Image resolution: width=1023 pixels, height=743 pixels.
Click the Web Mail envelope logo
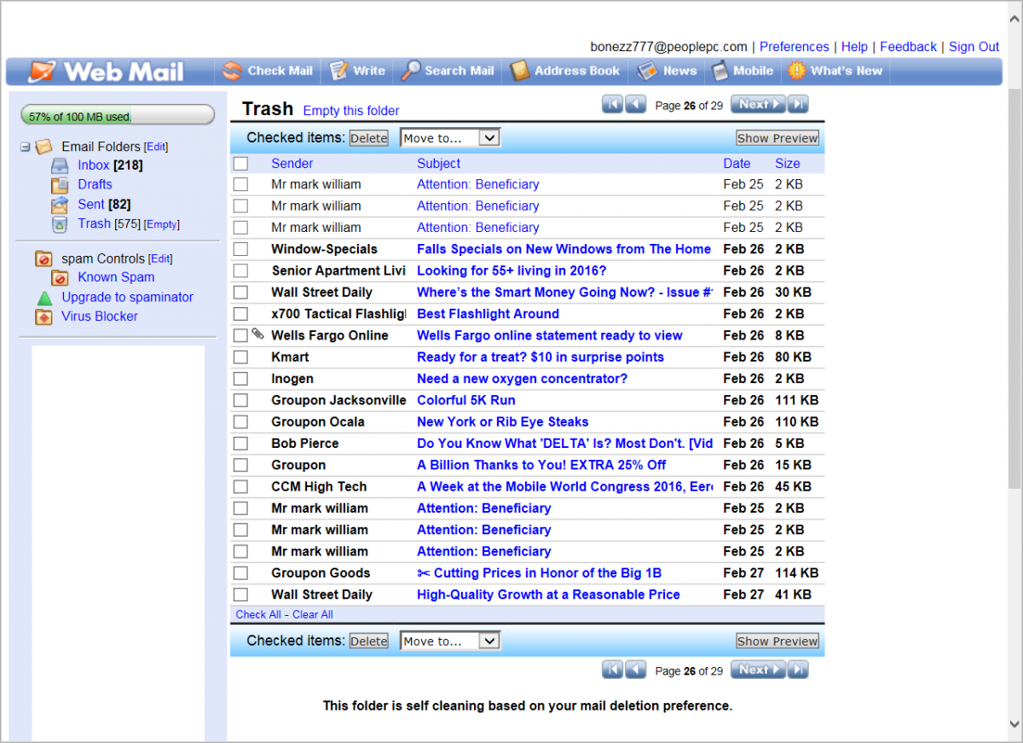tap(42, 72)
